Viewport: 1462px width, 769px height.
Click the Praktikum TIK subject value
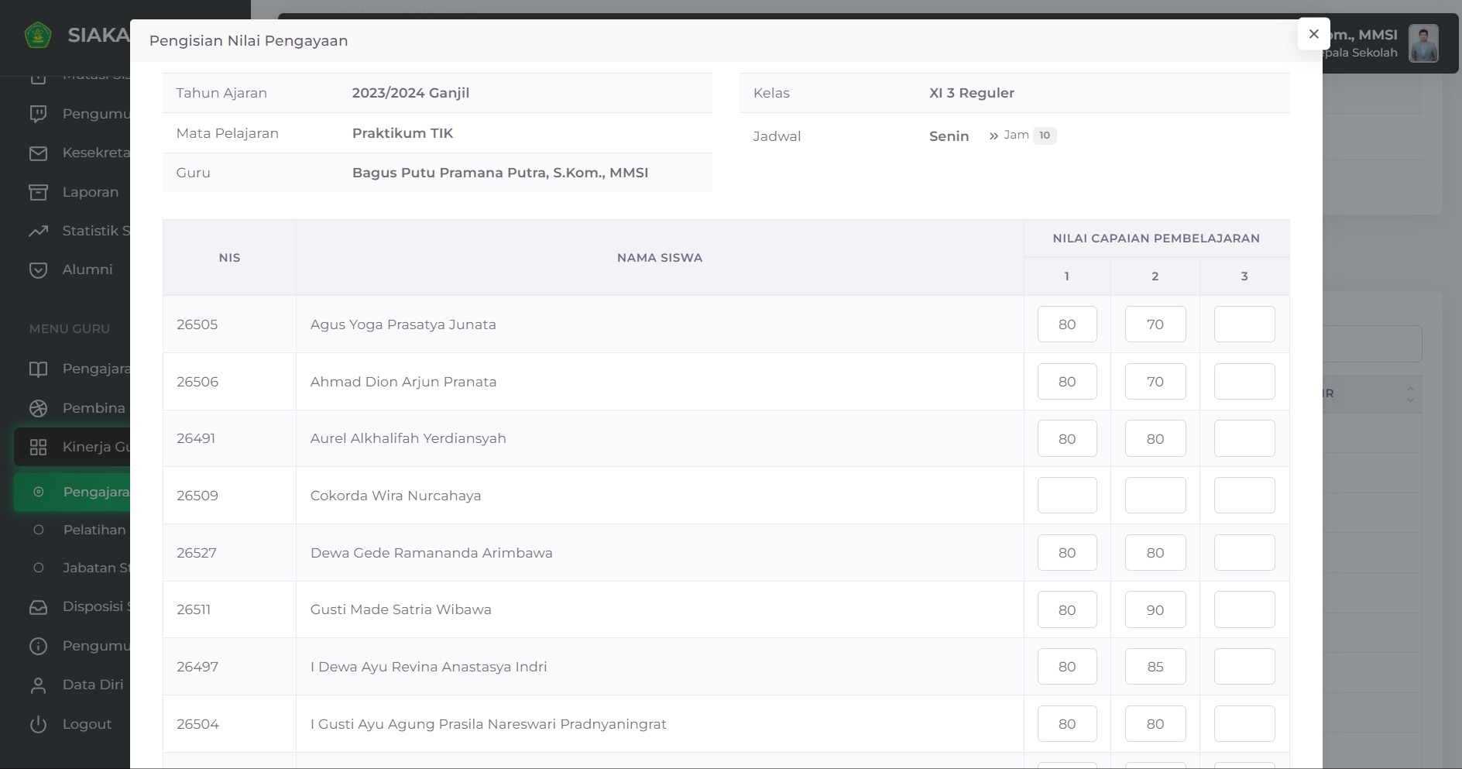pos(403,133)
